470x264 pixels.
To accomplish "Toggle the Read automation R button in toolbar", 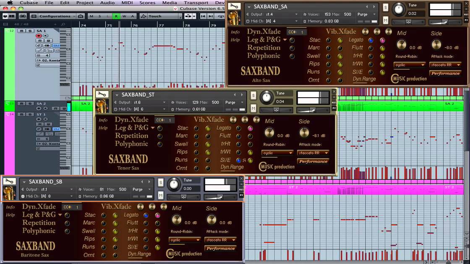I will point(116,16).
